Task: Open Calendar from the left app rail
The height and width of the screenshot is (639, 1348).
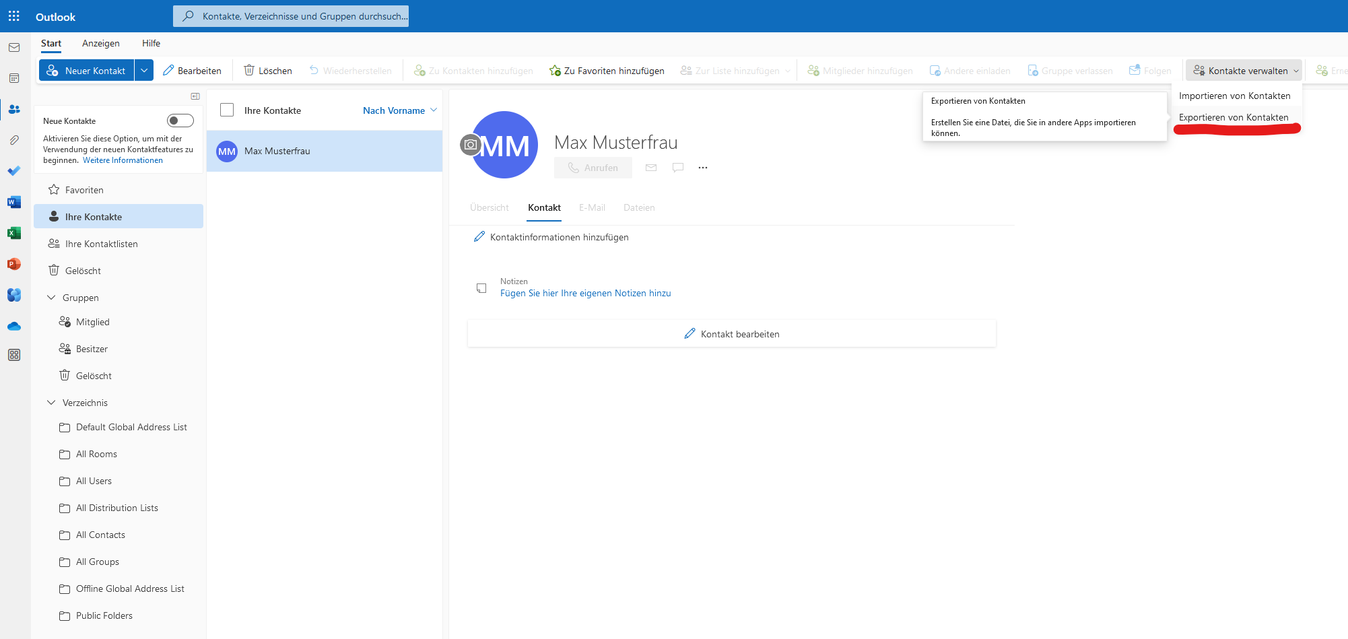Action: [x=14, y=79]
